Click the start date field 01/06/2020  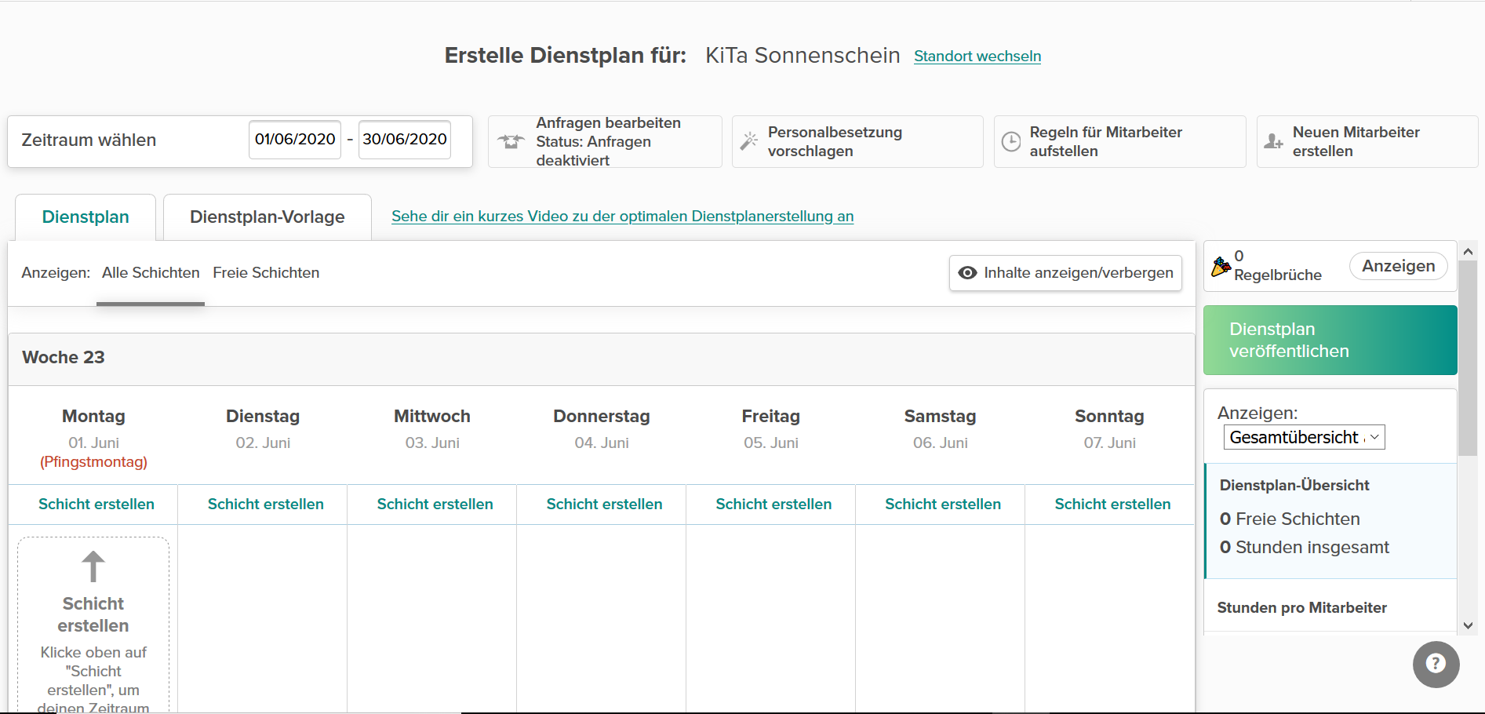[295, 140]
